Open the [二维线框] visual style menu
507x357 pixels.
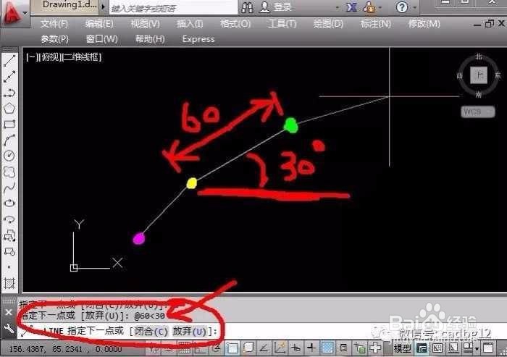pyautogui.click(x=81, y=57)
